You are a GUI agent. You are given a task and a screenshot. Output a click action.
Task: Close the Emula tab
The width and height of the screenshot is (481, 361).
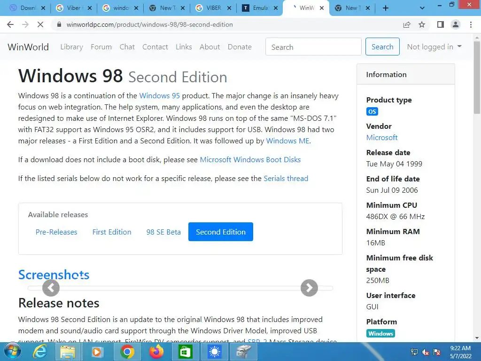pyautogui.click(x=275, y=8)
